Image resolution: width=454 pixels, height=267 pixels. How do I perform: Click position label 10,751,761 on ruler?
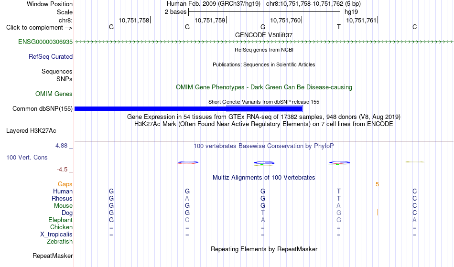(x=361, y=20)
